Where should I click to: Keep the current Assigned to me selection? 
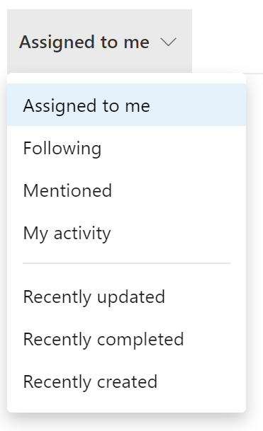pos(126,105)
